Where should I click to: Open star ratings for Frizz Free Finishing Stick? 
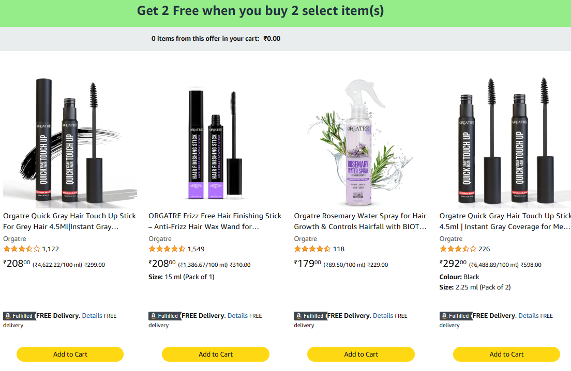[x=167, y=249]
